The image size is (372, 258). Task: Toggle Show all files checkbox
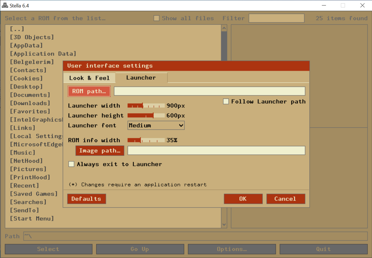[x=157, y=18]
